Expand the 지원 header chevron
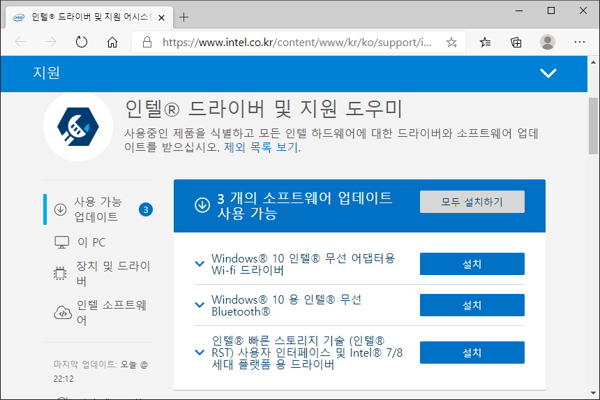The image size is (600, 400). 548,73
